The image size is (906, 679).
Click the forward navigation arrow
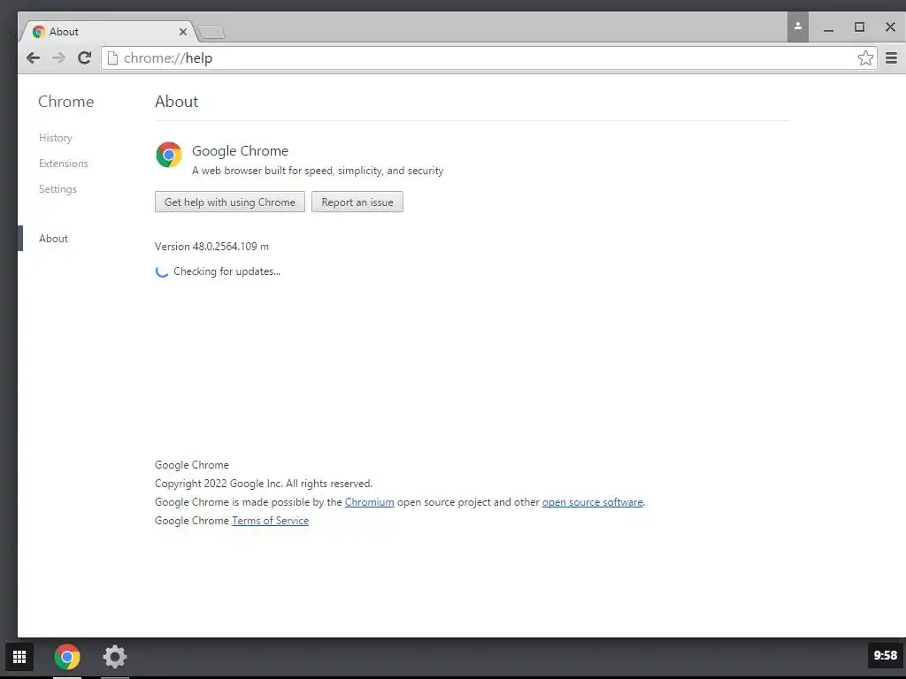[x=58, y=57]
